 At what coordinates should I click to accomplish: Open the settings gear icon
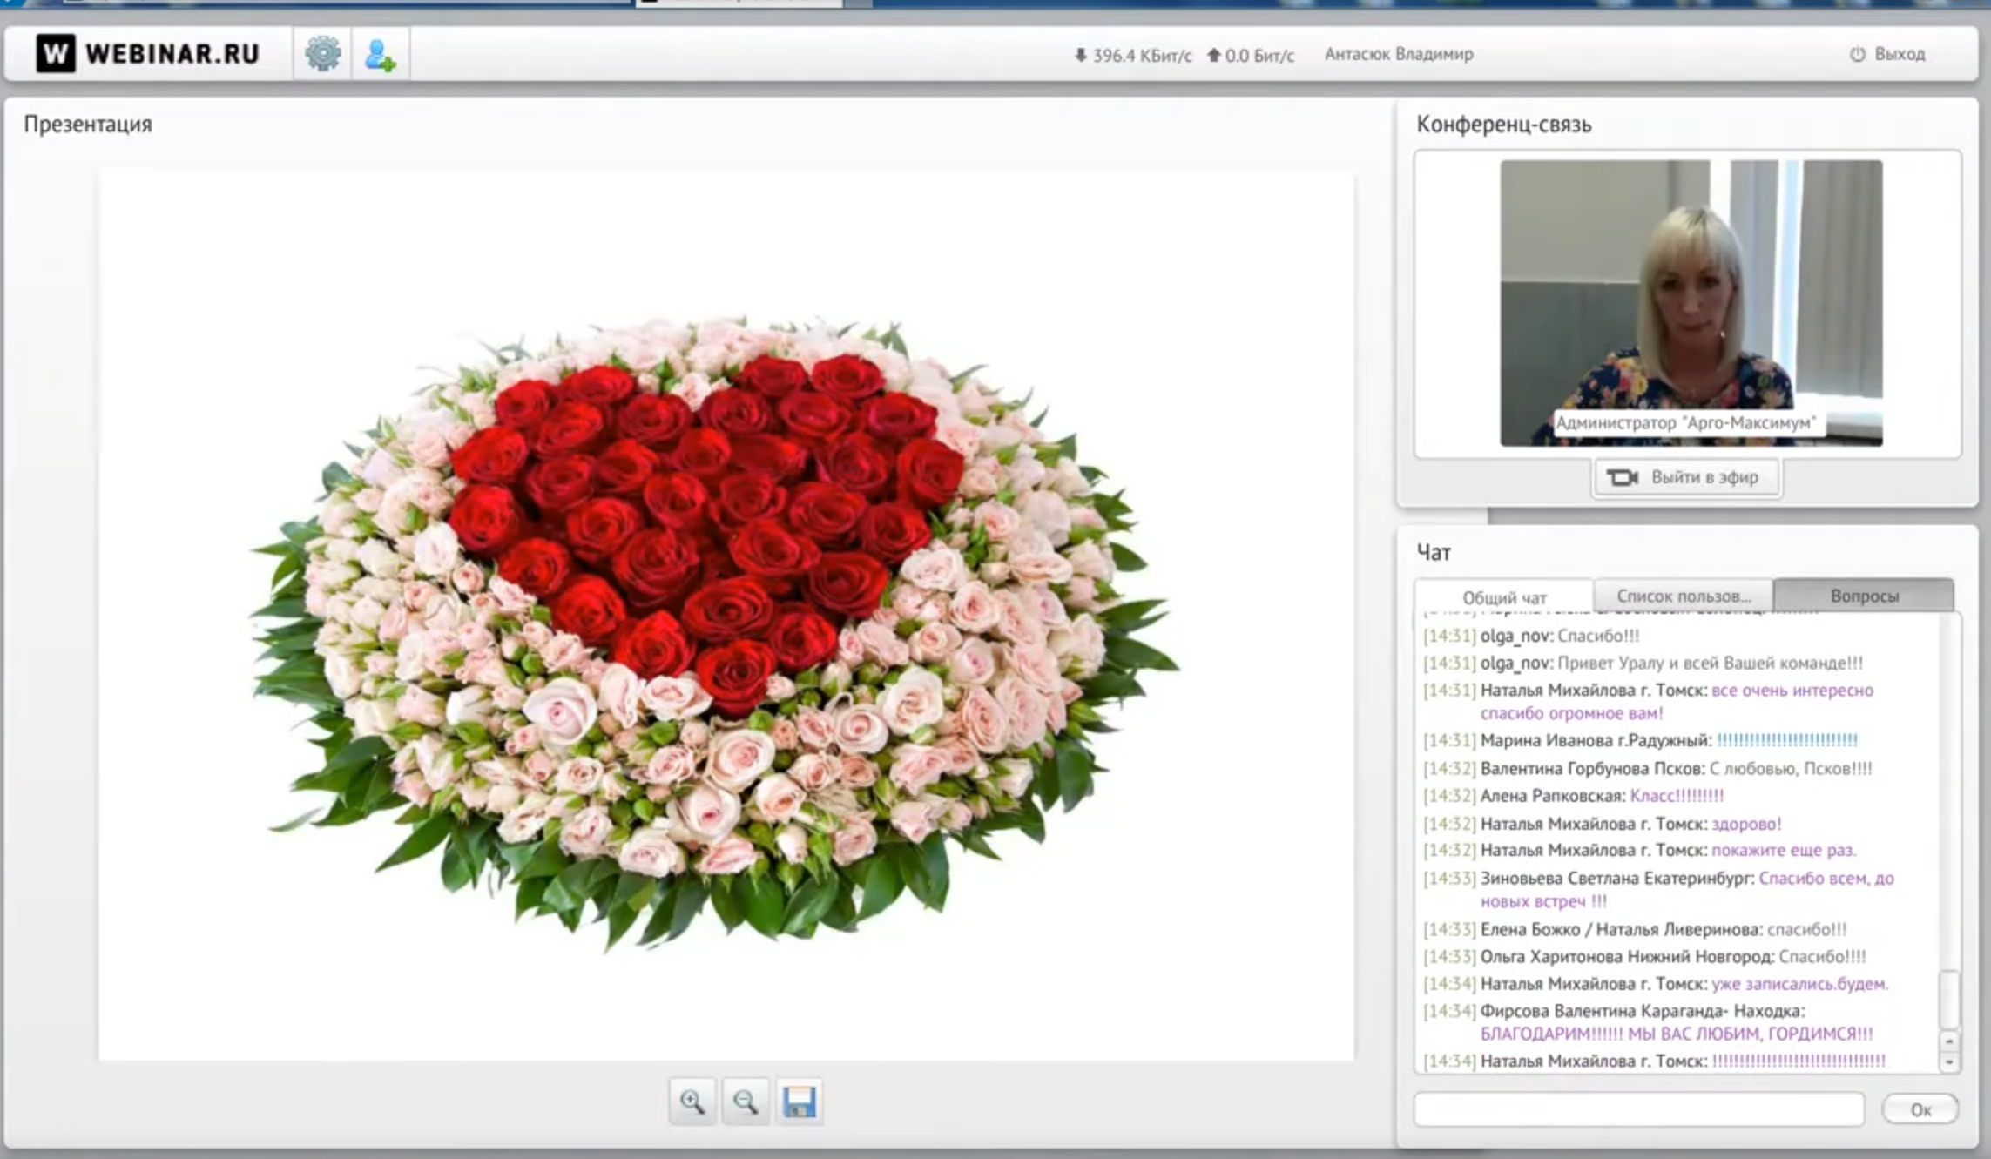[322, 54]
